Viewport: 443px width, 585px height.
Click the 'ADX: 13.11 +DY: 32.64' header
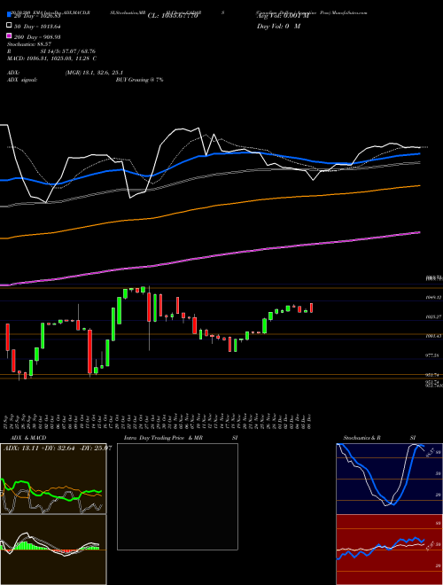pyautogui.click(x=39, y=448)
